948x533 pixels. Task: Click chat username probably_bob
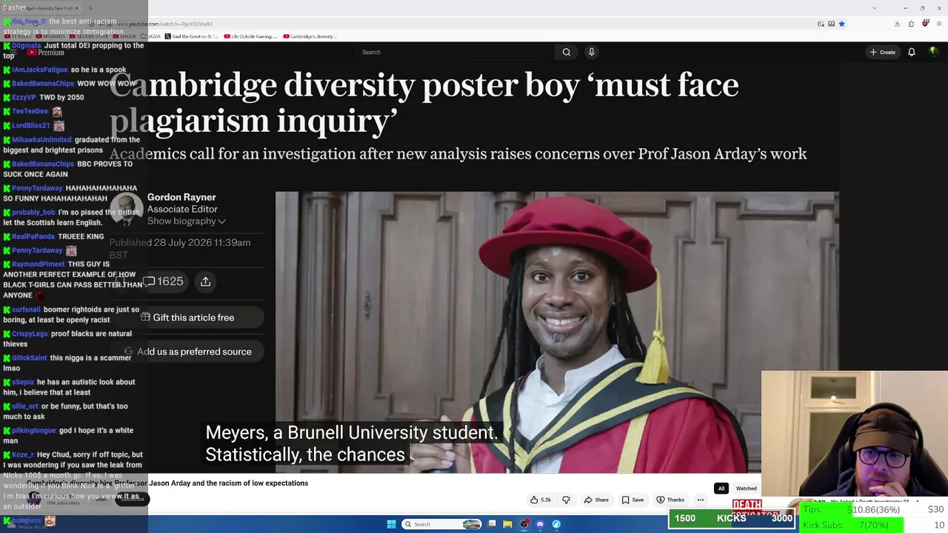34,212
